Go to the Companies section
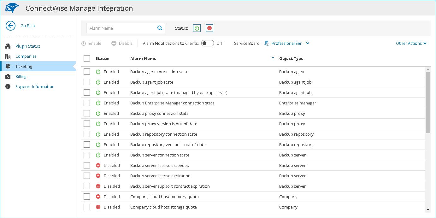This screenshot has width=436, height=218. 26,56
